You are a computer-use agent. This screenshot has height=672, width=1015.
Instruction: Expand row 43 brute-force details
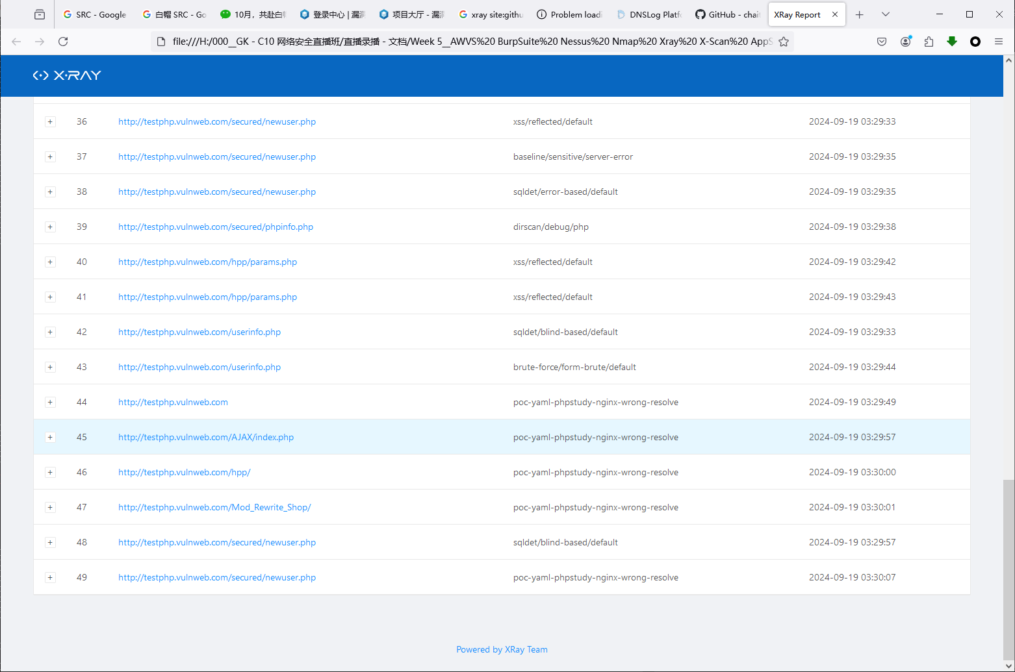coord(50,367)
